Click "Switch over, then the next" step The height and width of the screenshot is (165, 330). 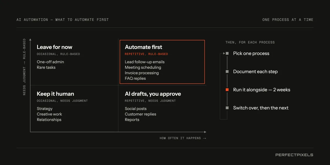261,108
